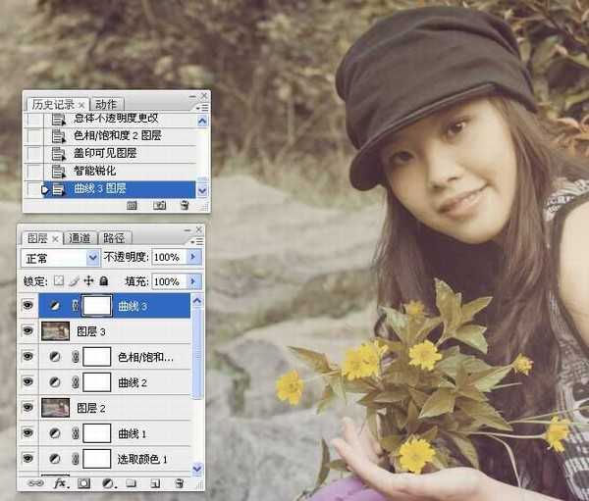
Task: Add a layer mask using bottom icon
Action: pos(83,483)
